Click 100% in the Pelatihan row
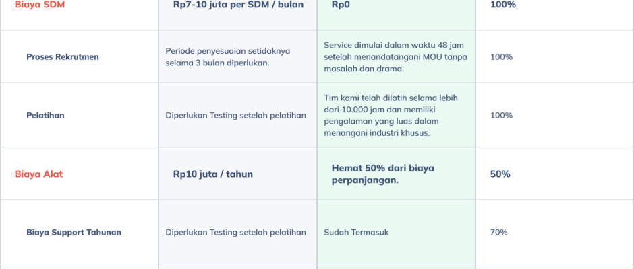634x269 pixels. [x=501, y=115]
